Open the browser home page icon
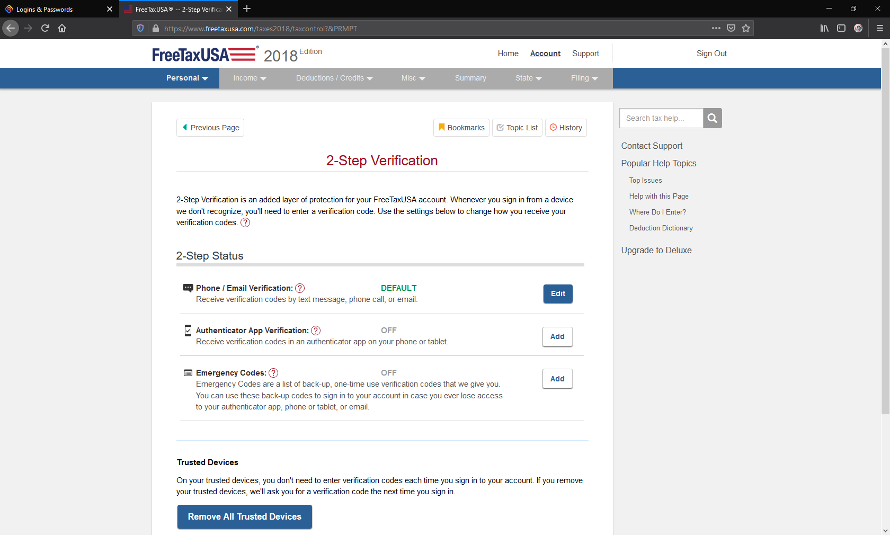 [62, 28]
